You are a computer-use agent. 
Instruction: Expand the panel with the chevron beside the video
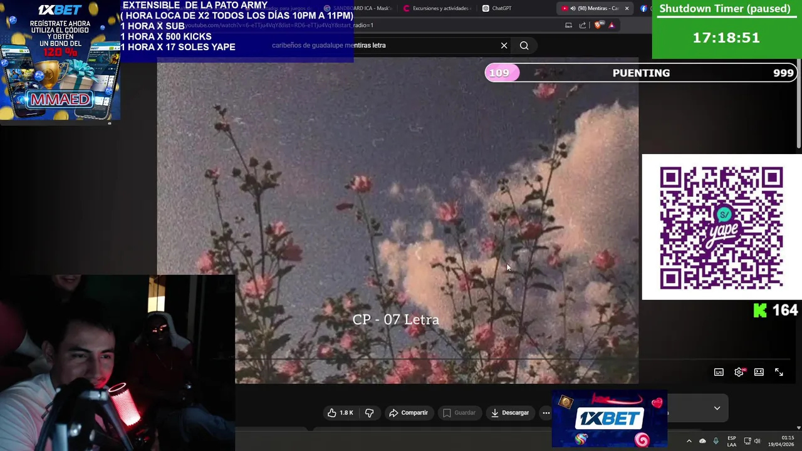coord(717,408)
